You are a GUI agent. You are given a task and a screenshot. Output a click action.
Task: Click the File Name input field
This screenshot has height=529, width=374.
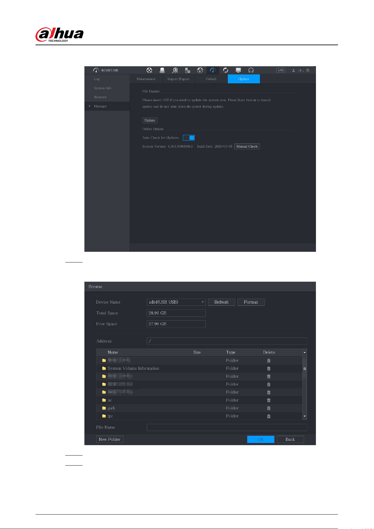pyautogui.click(x=227, y=427)
